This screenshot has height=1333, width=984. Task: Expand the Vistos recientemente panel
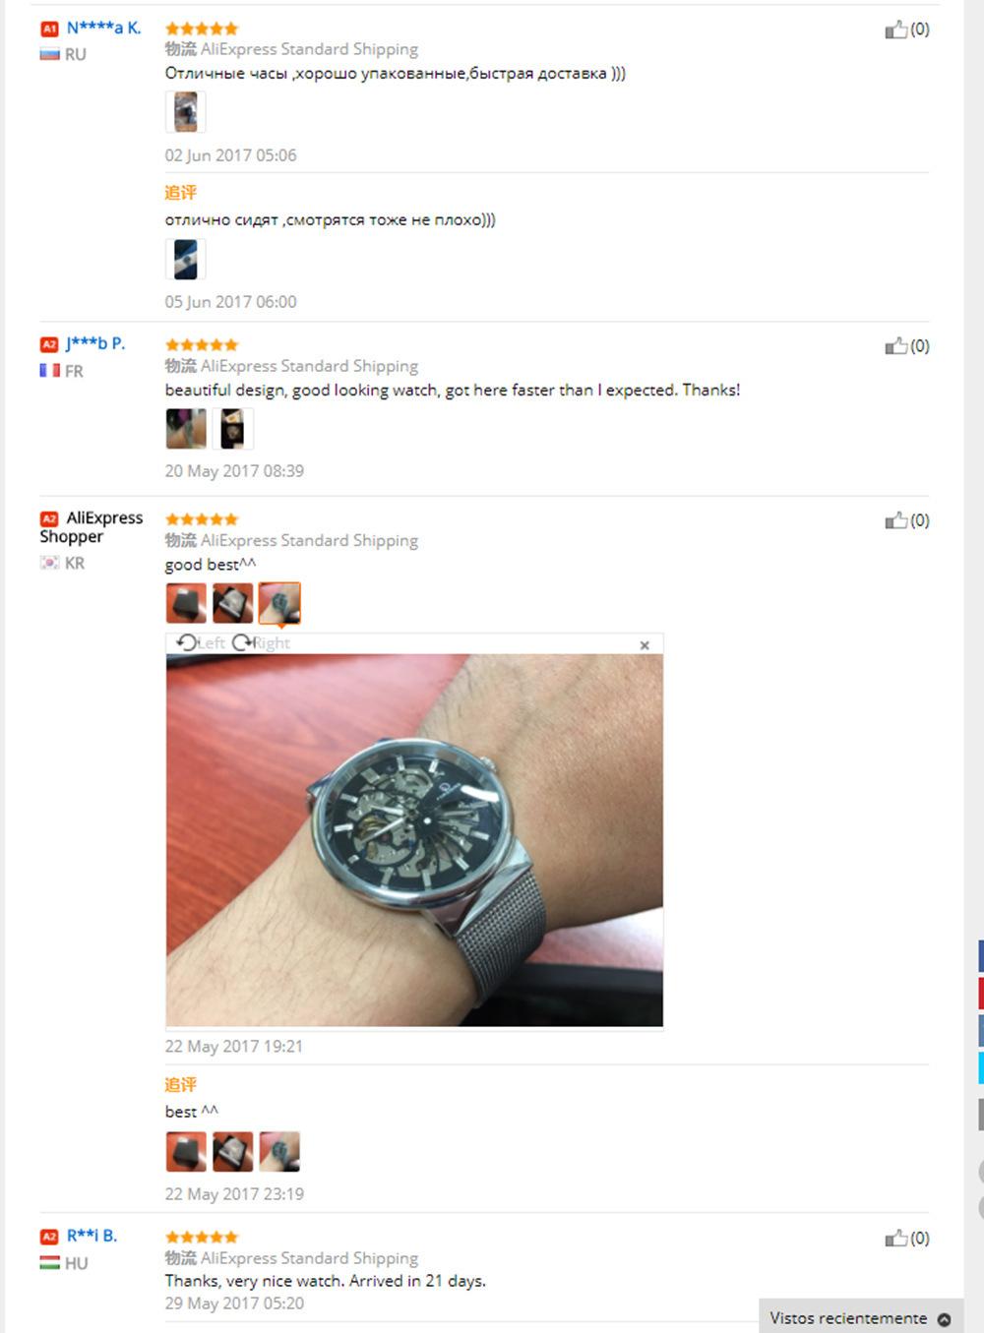860,1318
